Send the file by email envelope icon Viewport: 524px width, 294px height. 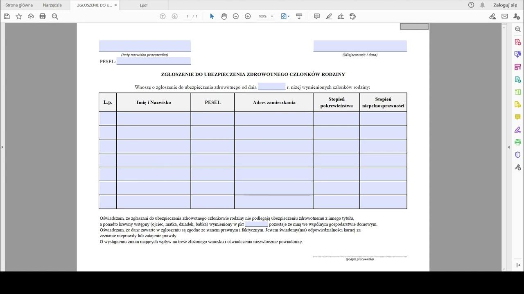[x=504, y=16]
